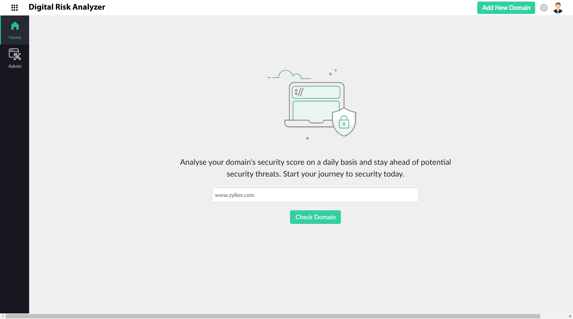Image resolution: width=573 pixels, height=319 pixels.
Task: Open the Admin section in sidebar
Action: click(15, 59)
